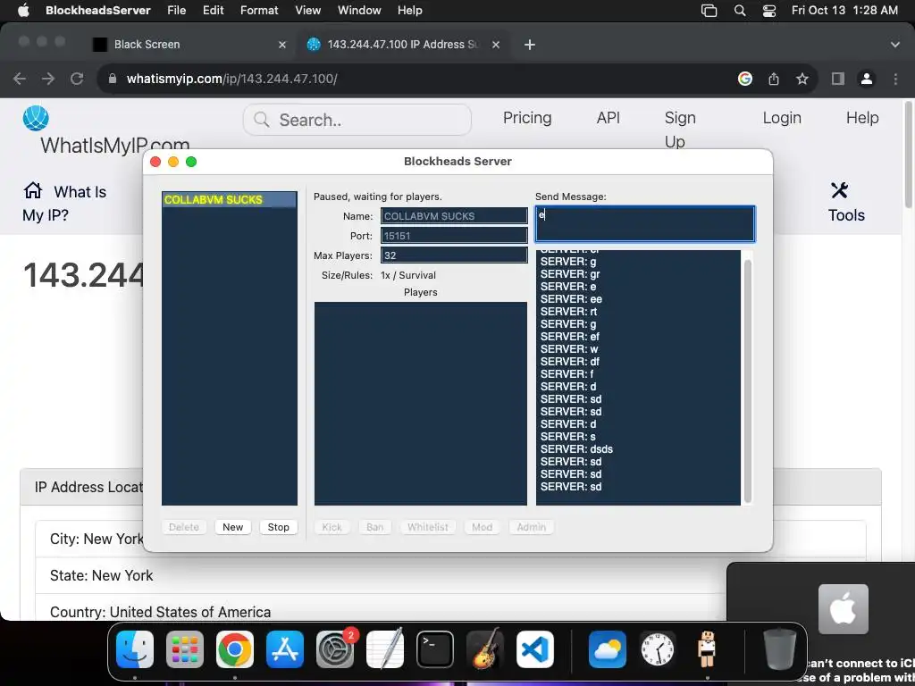
Task: Open the BlockheadsServer app menu
Action: point(98,10)
